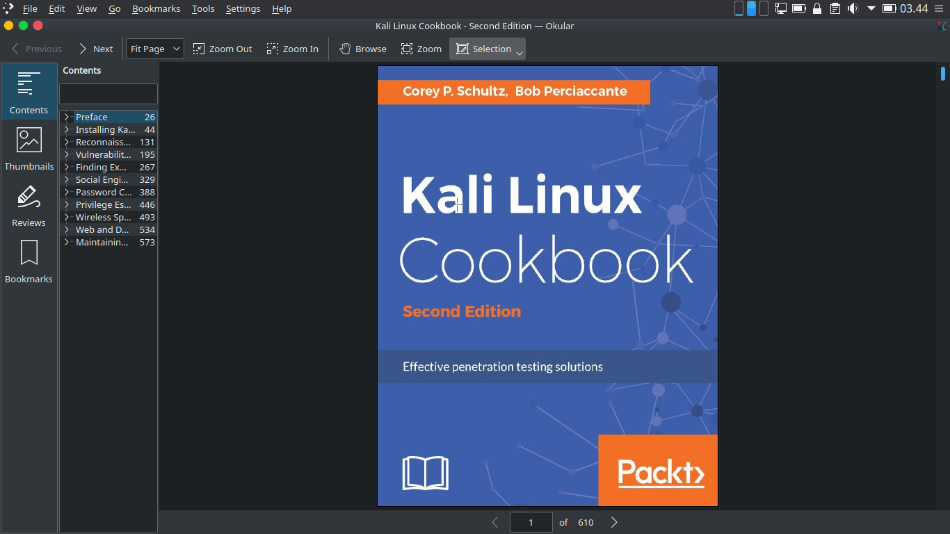The height and width of the screenshot is (534, 950).
Task: Open the View menu
Action: point(87,8)
